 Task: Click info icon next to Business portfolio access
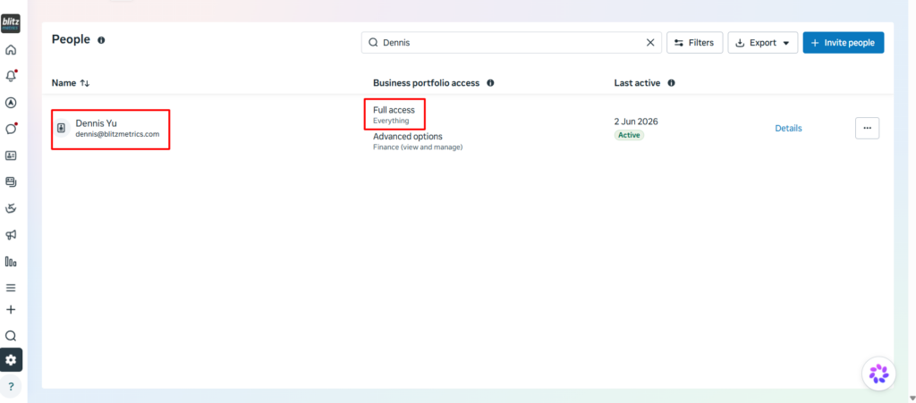490,83
